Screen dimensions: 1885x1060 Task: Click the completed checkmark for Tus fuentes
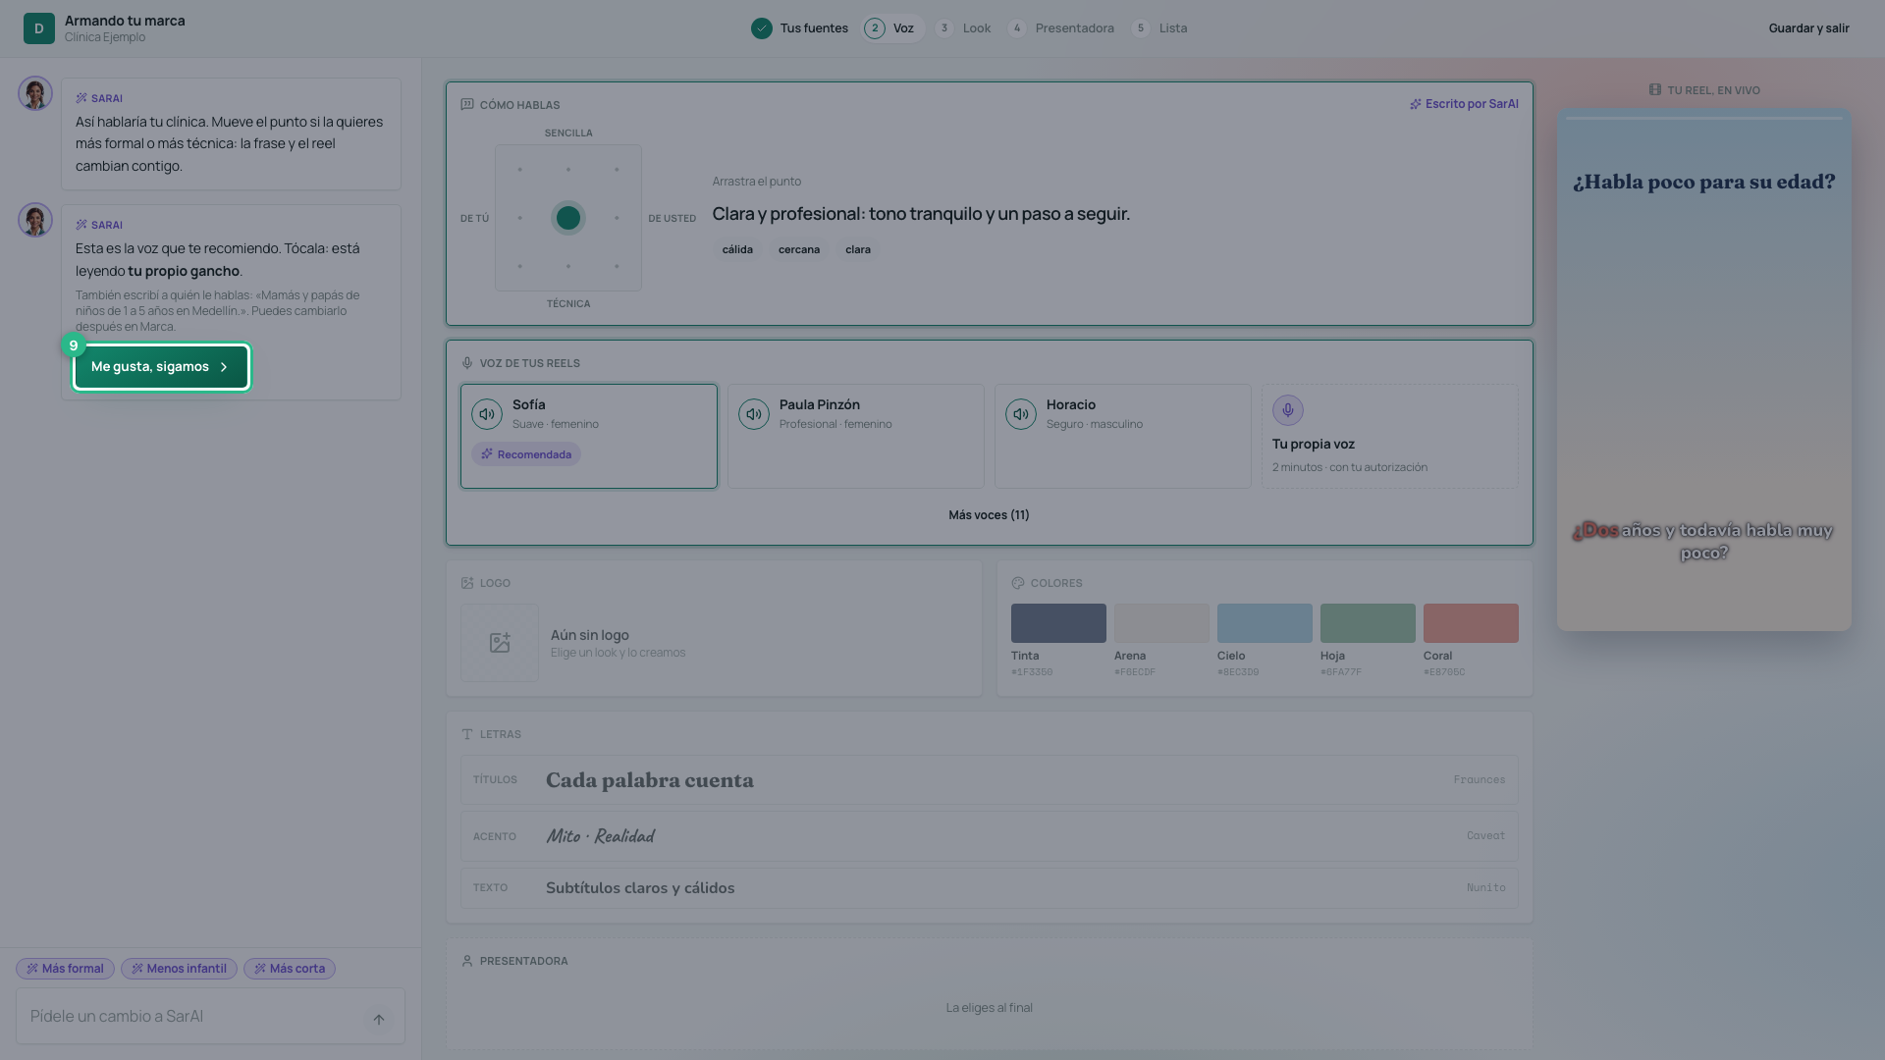point(762,28)
